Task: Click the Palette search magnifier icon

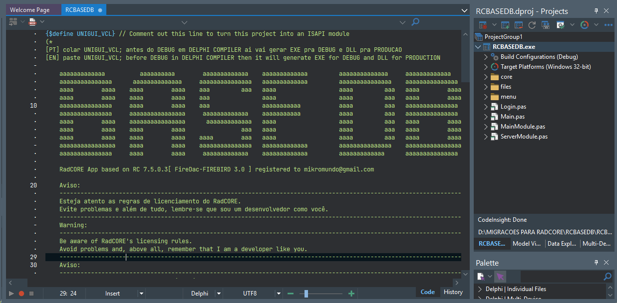Action: (608, 277)
